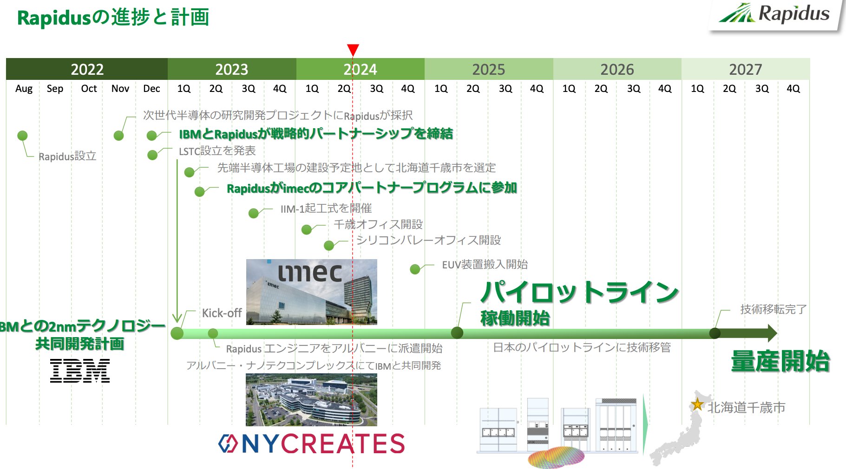The width and height of the screenshot is (846, 469).
Task: Click the colorful silicon wafer illustration
Action: click(556, 457)
